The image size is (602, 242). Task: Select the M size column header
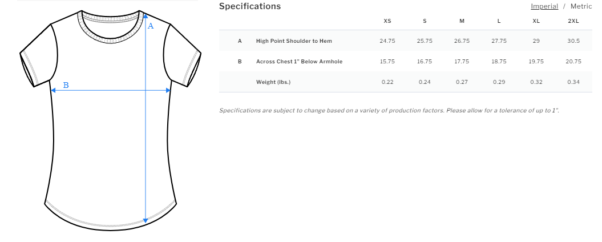pyautogui.click(x=462, y=21)
